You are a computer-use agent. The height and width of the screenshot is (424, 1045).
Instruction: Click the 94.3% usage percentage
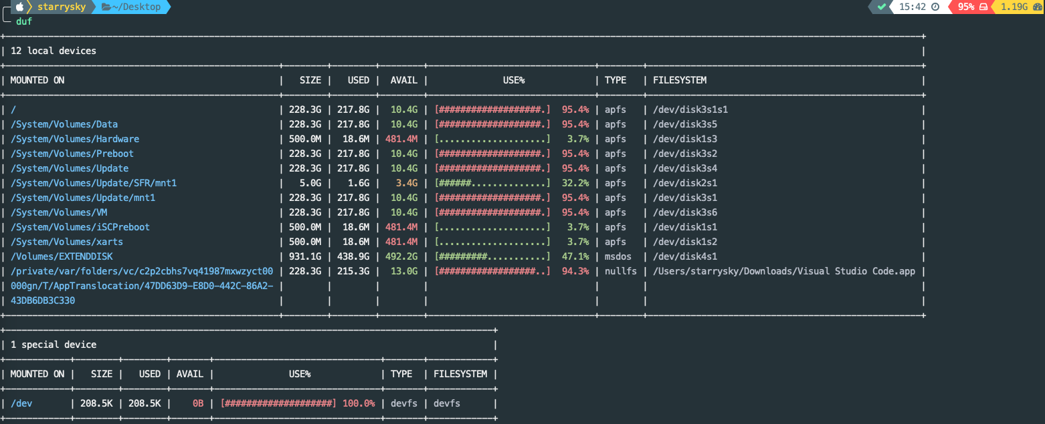[575, 271]
